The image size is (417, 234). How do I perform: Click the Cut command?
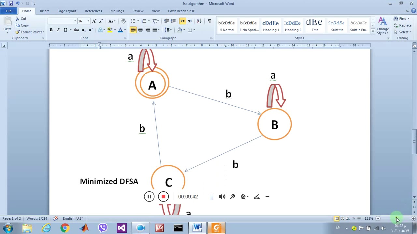click(x=21, y=19)
